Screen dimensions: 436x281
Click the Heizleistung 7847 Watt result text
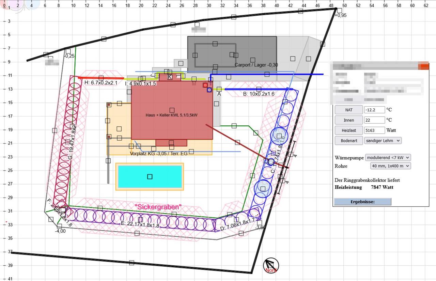pyautogui.click(x=364, y=187)
